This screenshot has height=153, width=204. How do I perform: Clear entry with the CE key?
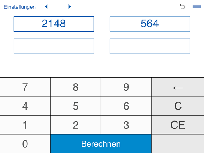(x=178, y=125)
